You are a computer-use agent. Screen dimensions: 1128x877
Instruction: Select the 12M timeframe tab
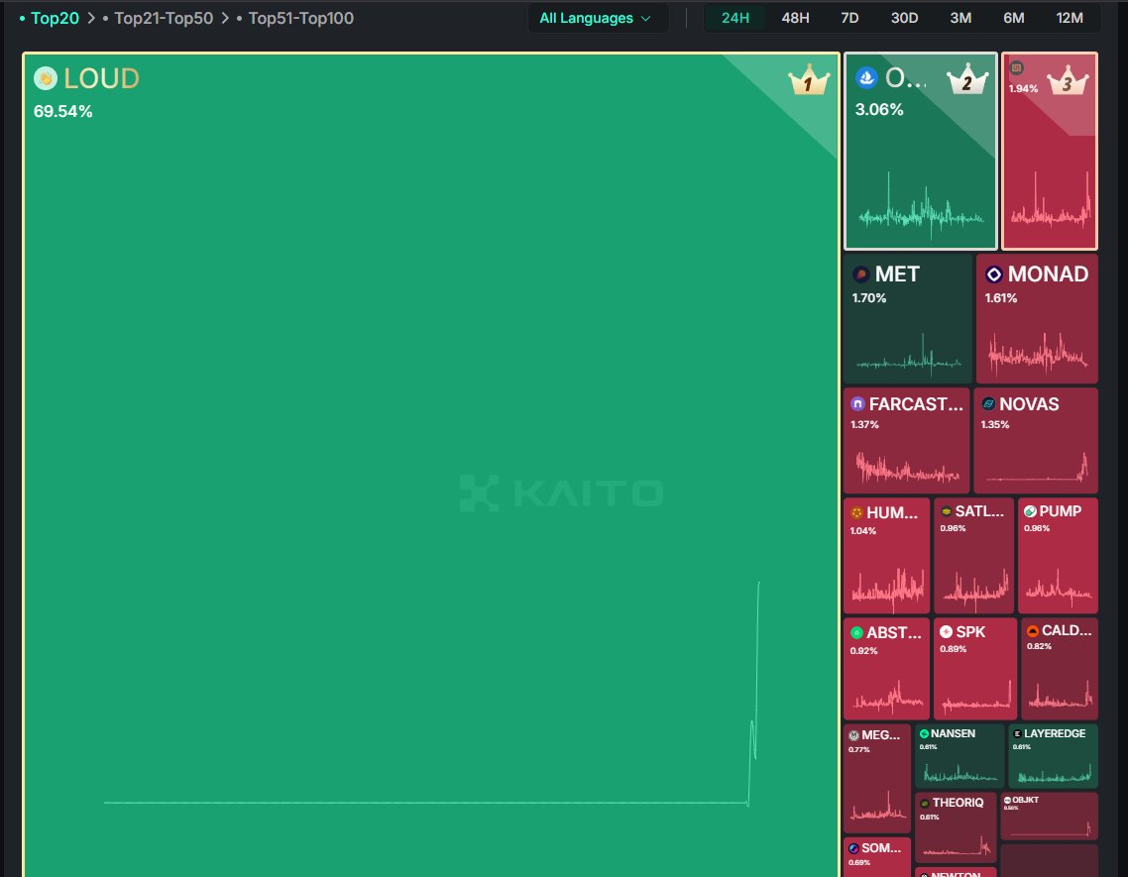(1070, 18)
